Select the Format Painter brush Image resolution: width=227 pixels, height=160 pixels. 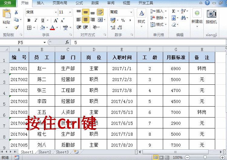point(16,27)
